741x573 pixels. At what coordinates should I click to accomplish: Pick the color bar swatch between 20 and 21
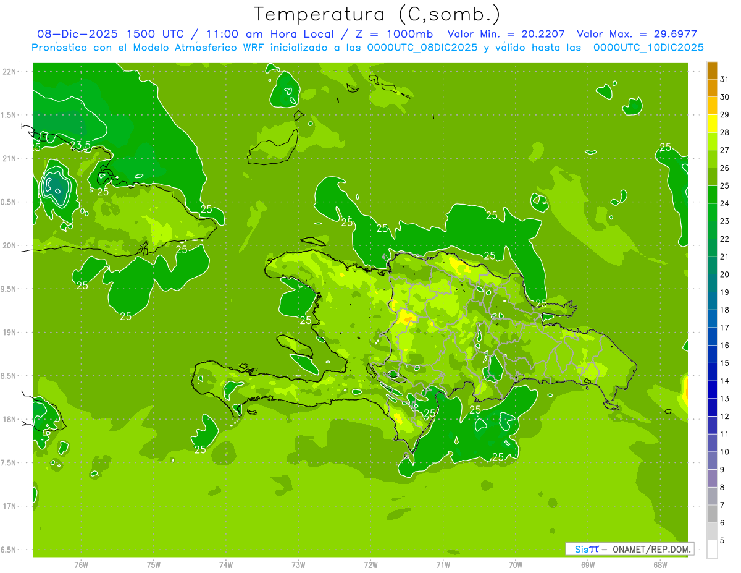(712, 266)
